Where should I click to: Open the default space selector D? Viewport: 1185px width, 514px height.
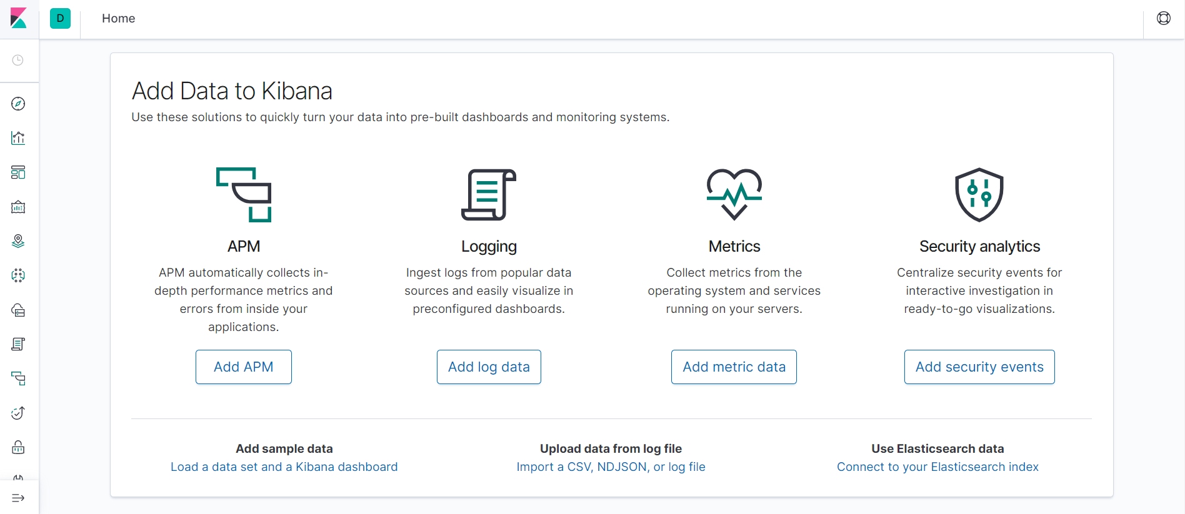[60, 18]
